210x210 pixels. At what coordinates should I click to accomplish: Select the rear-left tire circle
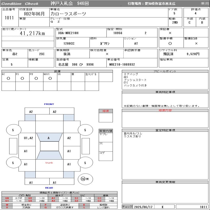13,163
